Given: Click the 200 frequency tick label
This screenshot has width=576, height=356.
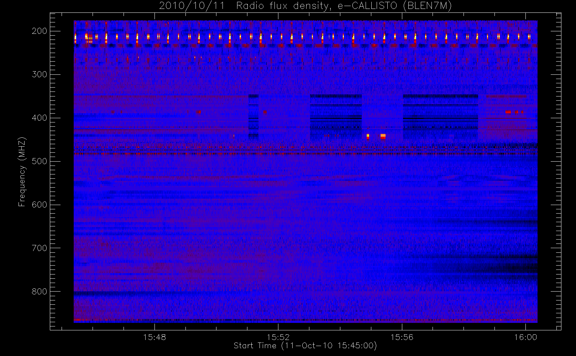Looking at the screenshot, I should point(40,31).
